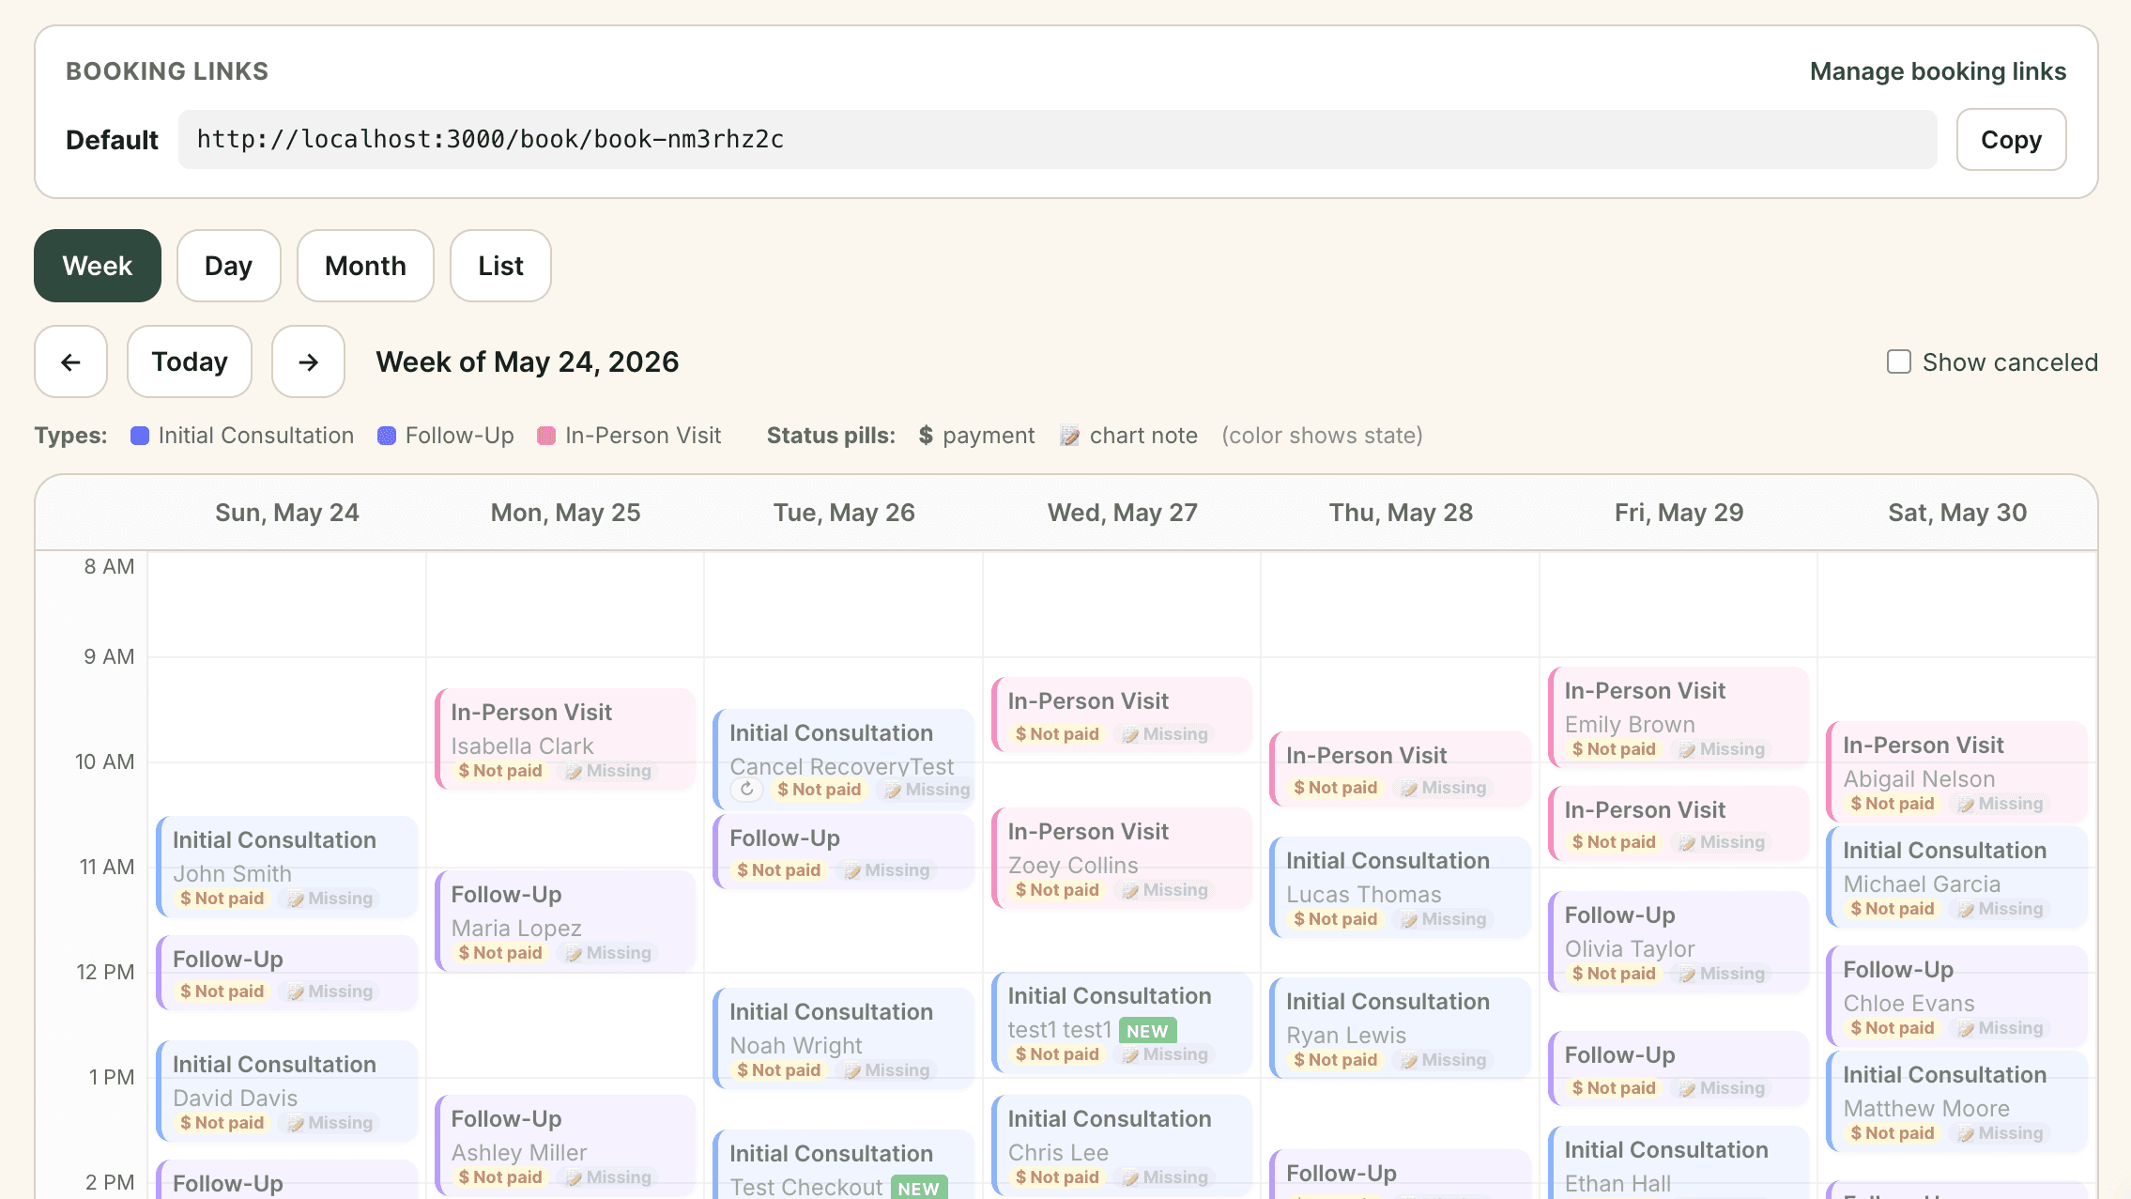Click Missing chart note pill on John Smith appointment
Screen dimensions: 2131x1199
(x=330, y=899)
